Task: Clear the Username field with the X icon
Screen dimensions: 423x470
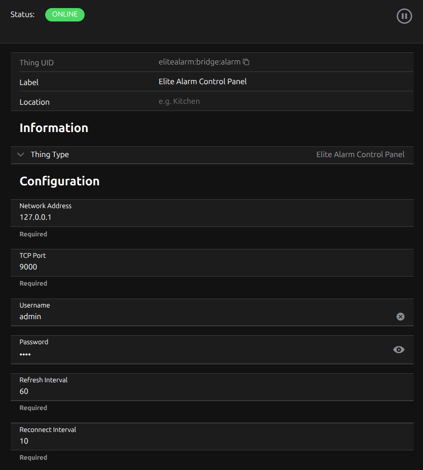Action: click(x=400, y=316)
